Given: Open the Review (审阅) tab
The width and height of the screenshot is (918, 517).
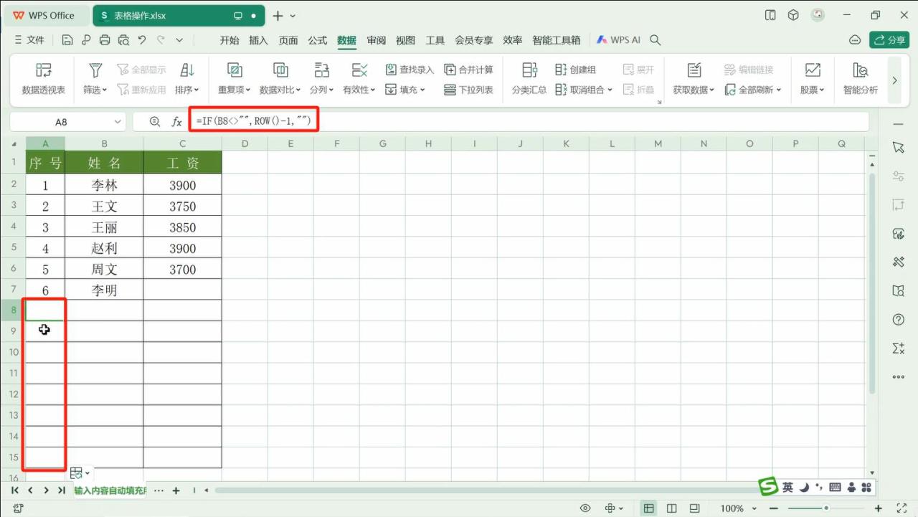Looking at the screenshot, I should 377,40.
